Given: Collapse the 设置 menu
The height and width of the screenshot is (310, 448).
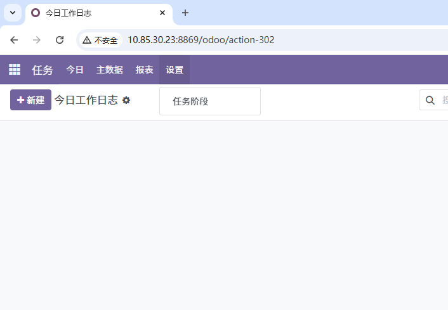Looking at the screenshot, I should [175, 70].
